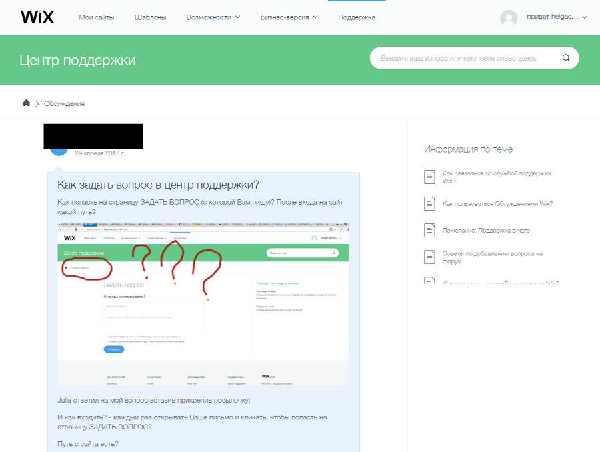
Task: Click document icon beside 'Советы по добавлению вопроса'
Action: (429, 257)
